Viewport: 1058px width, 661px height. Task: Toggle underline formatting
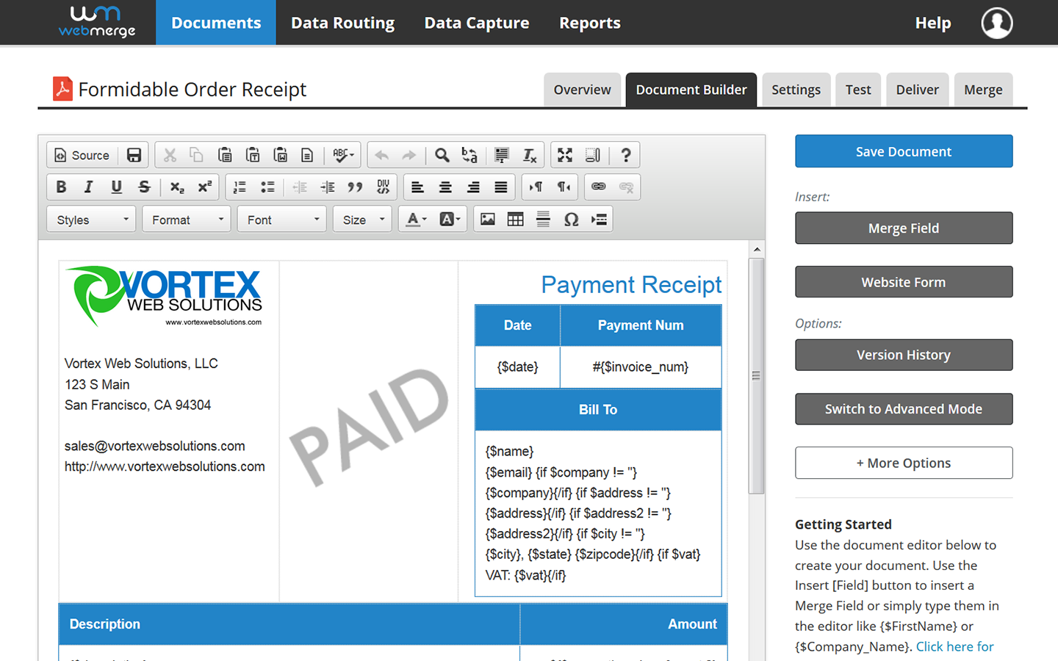click(116, 187)
